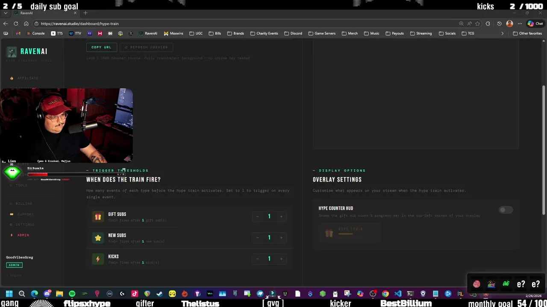
Task: Open the TTS bookmark
Action: coord(57,33)
